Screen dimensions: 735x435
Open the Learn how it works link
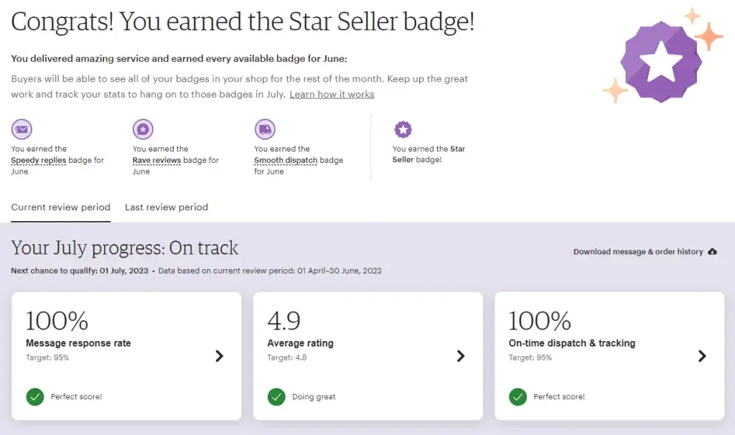coord(332,93)
